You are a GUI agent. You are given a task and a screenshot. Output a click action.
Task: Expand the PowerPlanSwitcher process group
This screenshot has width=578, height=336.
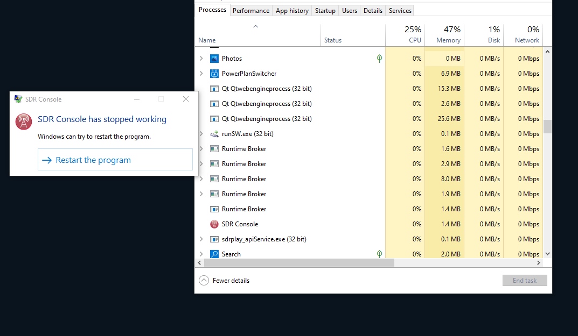[201, 74]
